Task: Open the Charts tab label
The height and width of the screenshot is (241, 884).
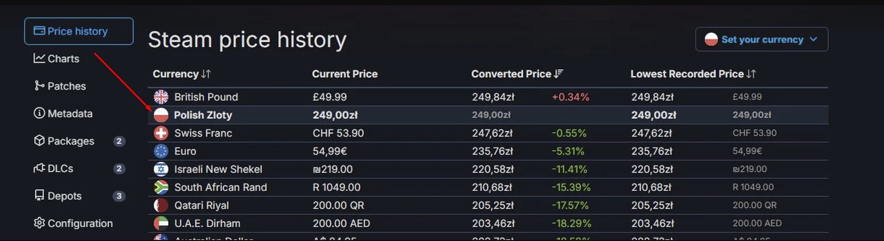Action: pos(63,58)
